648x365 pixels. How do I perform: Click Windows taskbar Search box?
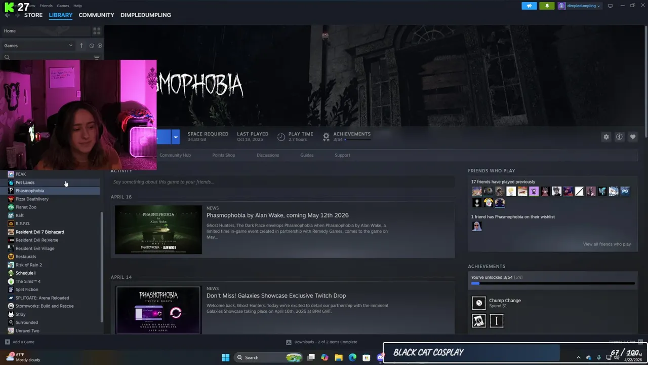click(268, 357)
